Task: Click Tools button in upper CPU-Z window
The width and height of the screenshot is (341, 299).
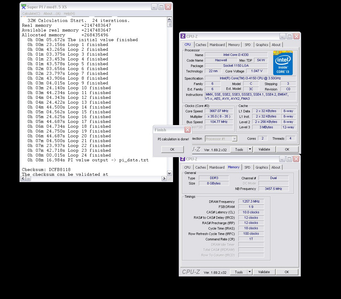Action: click(x=239, y=150)
